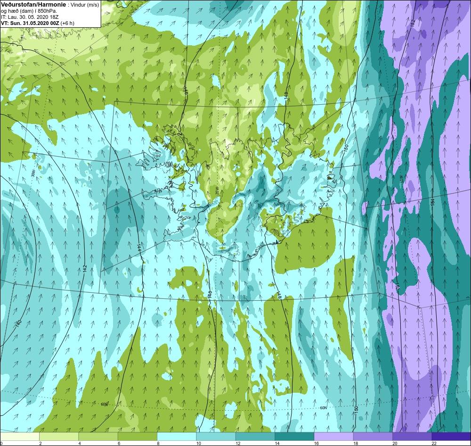Viewport: 471px width, 446px height.
Task: Pick the 18–20 m/s purple legend swatch
Action: tap(373, 437)
